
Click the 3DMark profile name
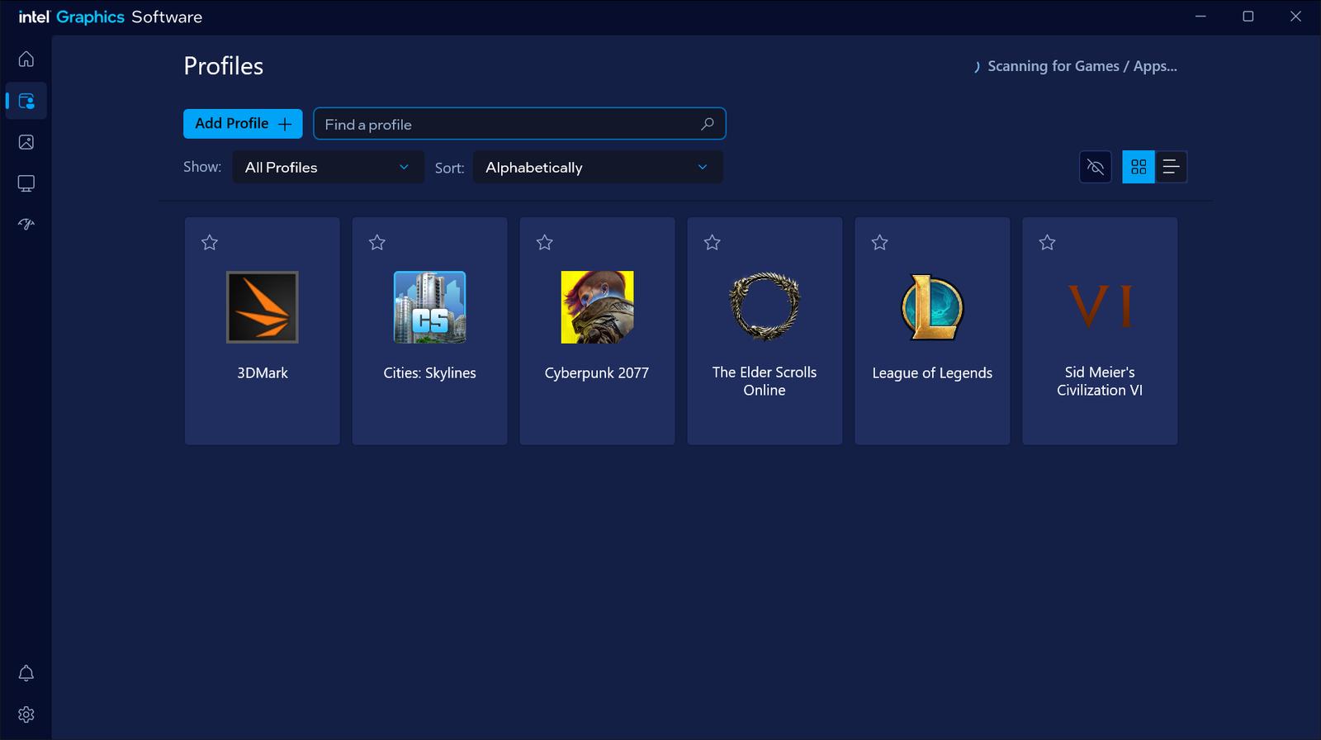[263, 372]
